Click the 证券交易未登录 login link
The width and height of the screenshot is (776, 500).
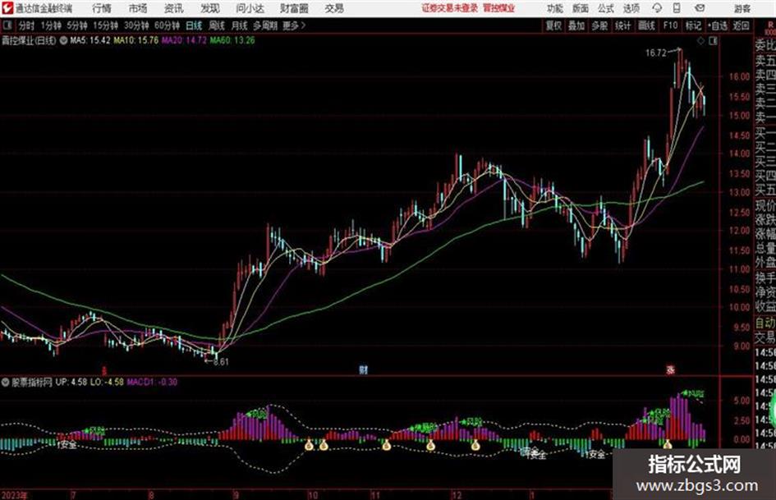pos(450,8)
